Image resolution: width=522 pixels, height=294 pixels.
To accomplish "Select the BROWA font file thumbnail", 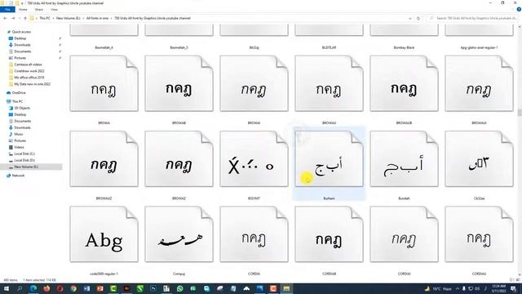I will pos(104,83).
